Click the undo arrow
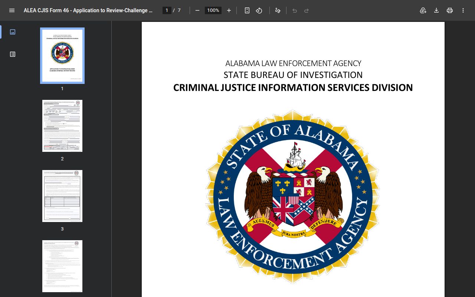The image size is (475, 297). coord(295,10)
